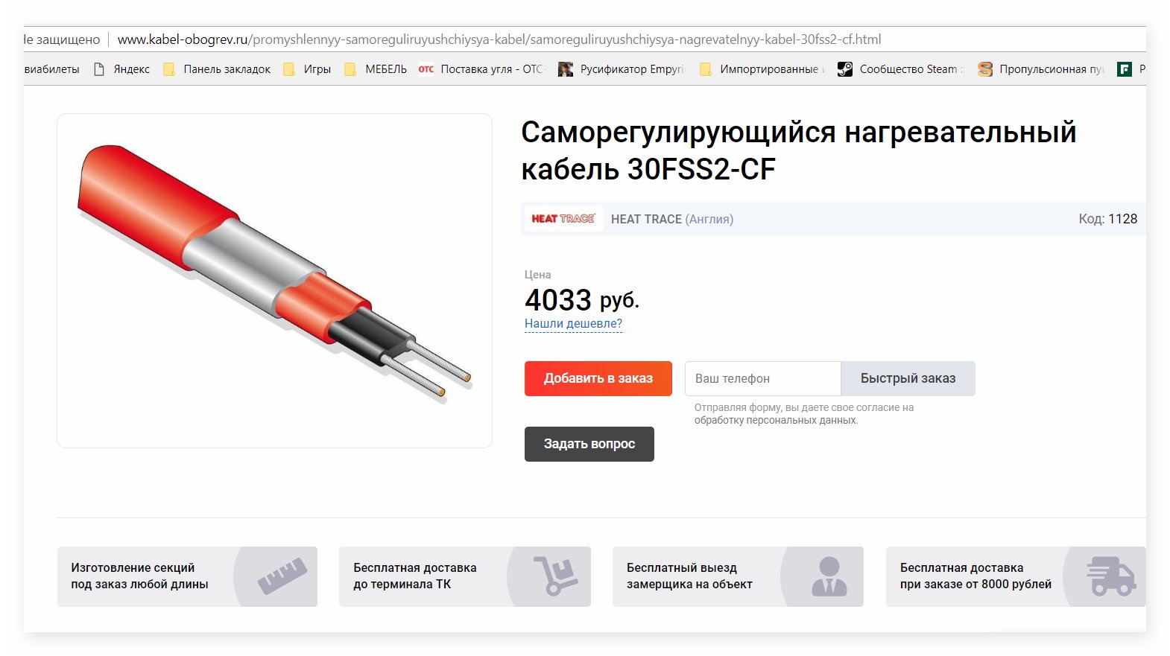Follow the Нашли дешевле? link
This screenshot has width=1170, height=656.
[573, 324]
